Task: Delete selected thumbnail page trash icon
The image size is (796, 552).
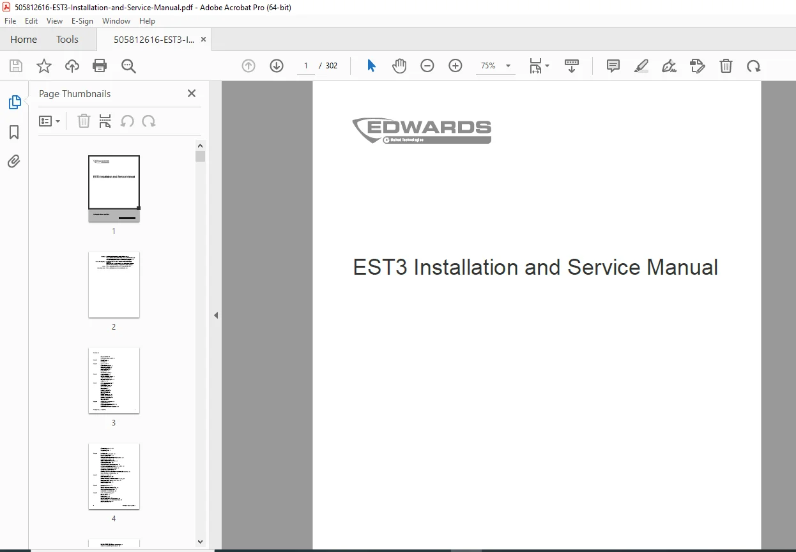Action: click(84, 121)
